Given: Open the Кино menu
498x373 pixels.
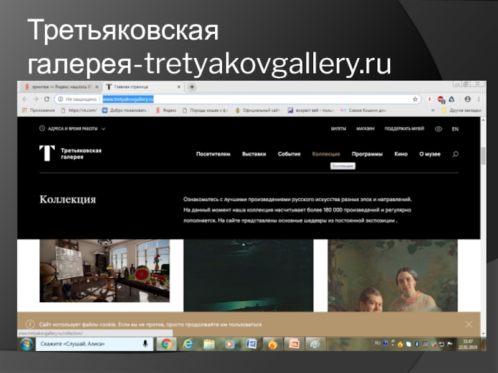Looking at the screenshot, I should [x=401, y=154].
